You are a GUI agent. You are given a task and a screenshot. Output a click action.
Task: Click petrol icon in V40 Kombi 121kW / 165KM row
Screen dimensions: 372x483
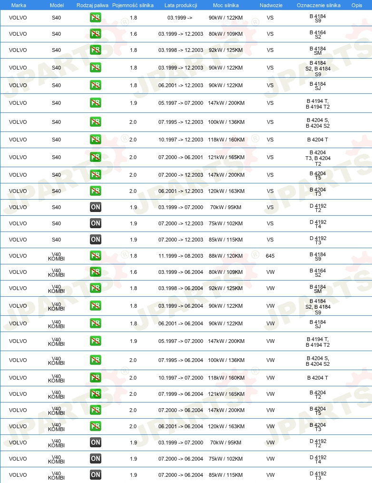coord(96,393)
